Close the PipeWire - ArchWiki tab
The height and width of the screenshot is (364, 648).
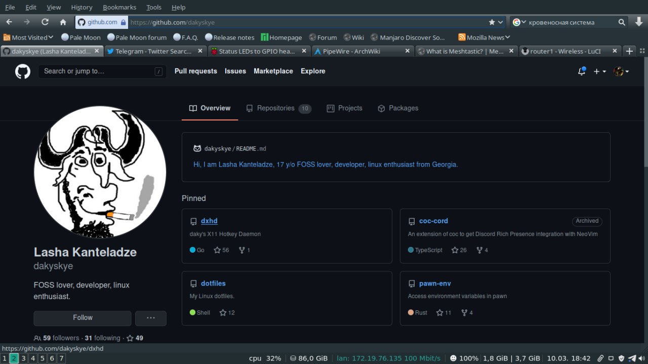point(408,51)
